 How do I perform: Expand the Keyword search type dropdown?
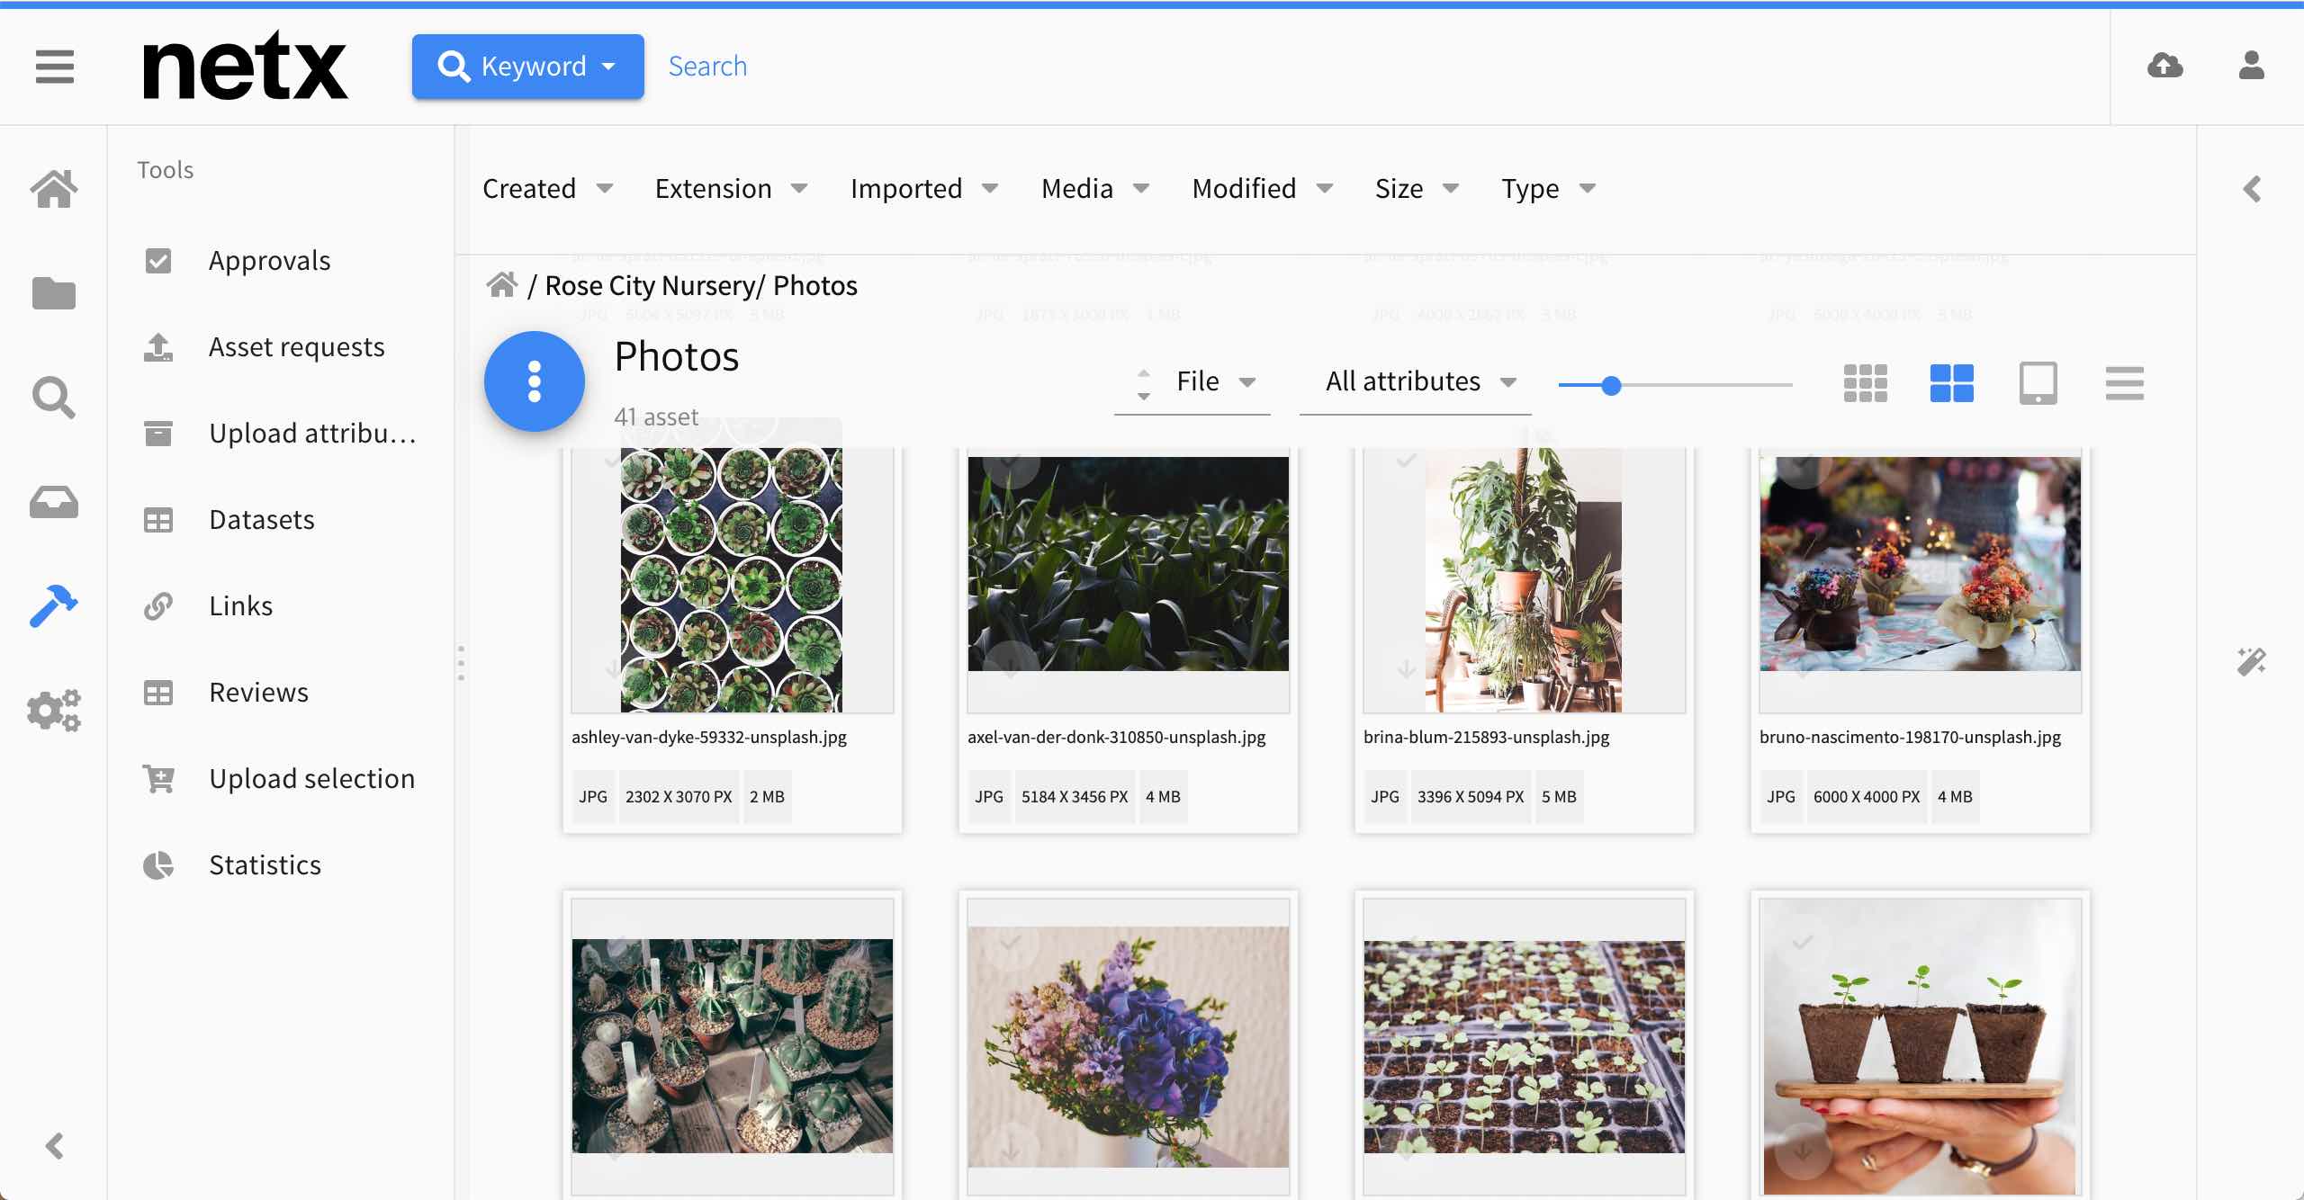click(x=528, y=67)
